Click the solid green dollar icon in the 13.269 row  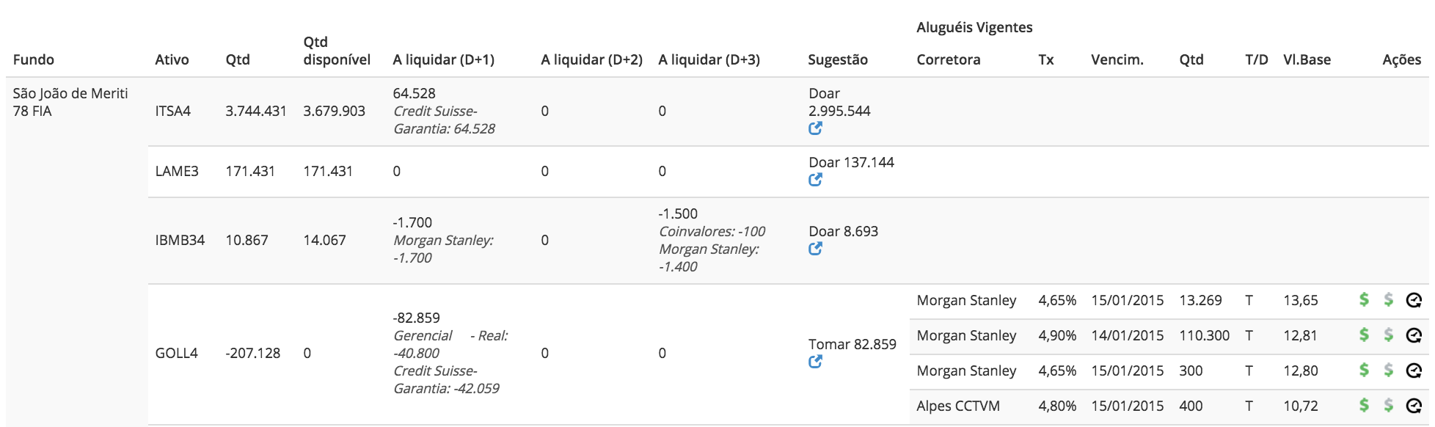pos(1364,299)
